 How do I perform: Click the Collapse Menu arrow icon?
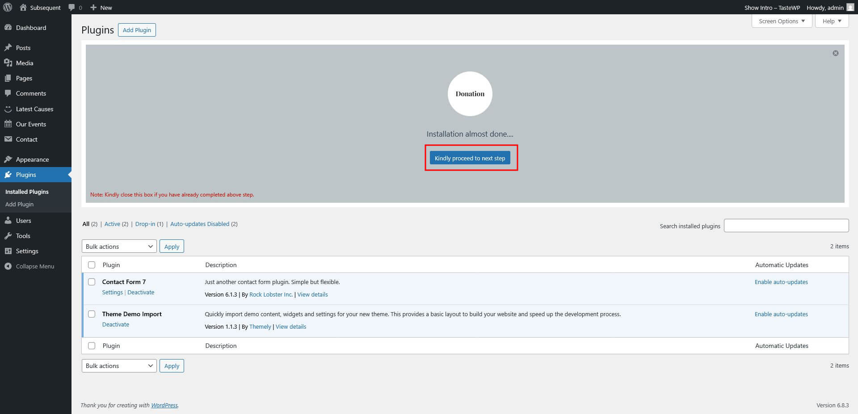click(x=8, y=266)
